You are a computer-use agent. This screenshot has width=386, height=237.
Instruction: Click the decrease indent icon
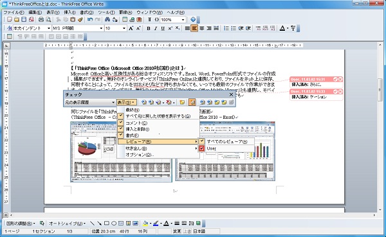[x=241, y=28]
